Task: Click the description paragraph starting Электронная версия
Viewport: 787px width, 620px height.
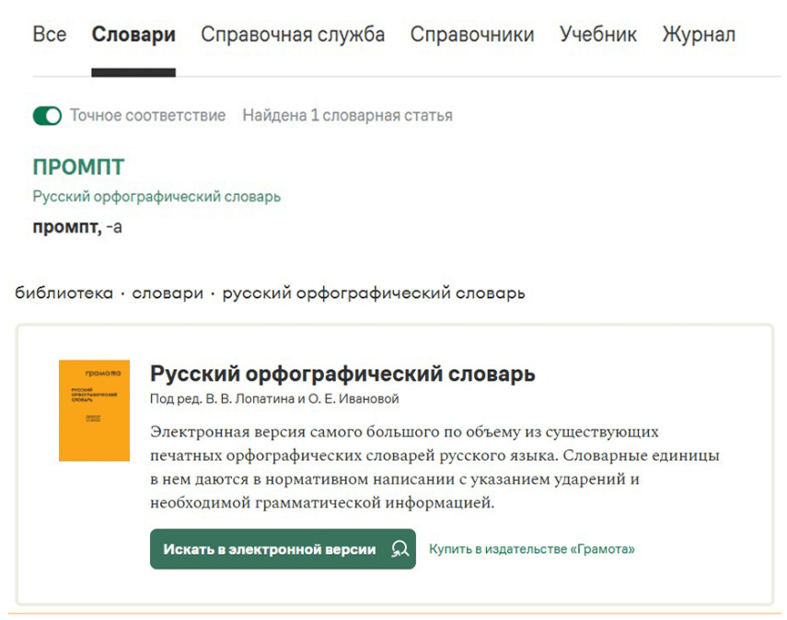Action: point(434,467)
